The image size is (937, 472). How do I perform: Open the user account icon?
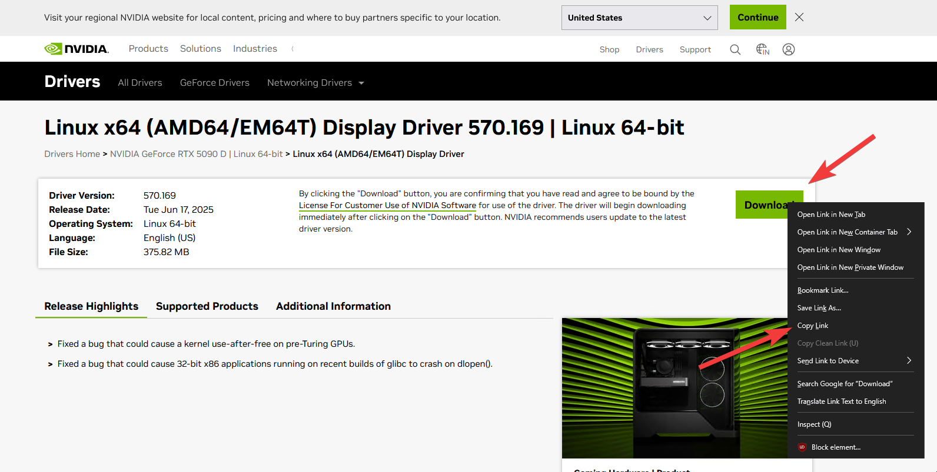tap(789, 49)
